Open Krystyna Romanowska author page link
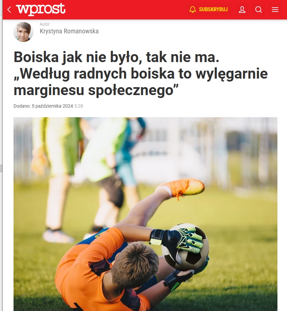 [69, 31]
